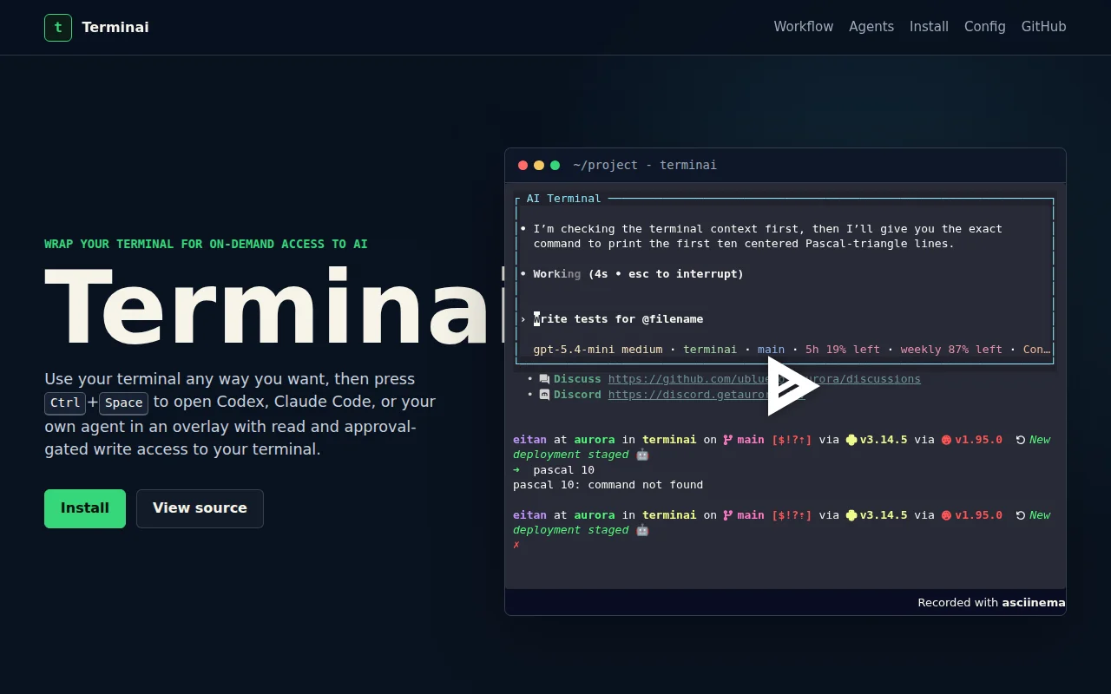Click the Terminai brand name in header
This screenshot has width=1111, height=694.
[x=115, y=27]
